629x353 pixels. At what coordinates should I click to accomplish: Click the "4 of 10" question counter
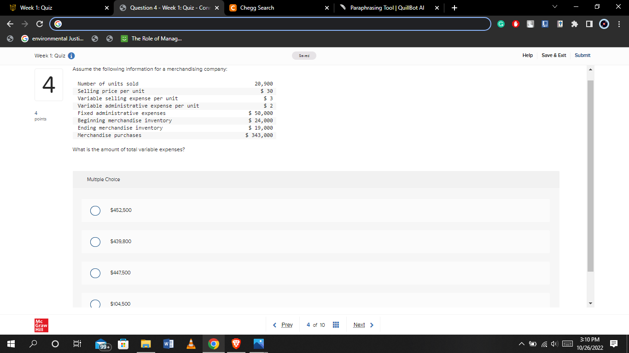[316, 325]
